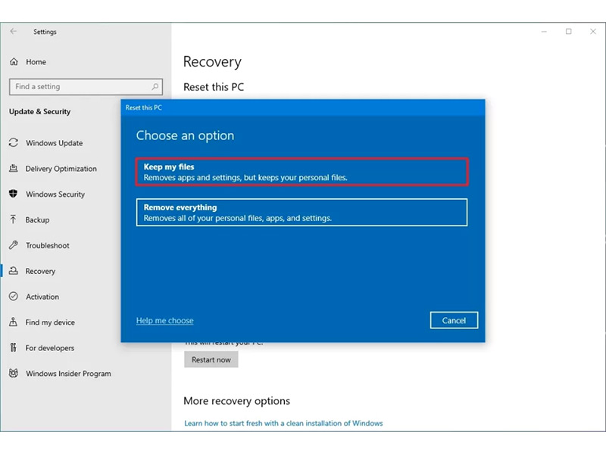Cancel the Reset this PC dialog
This screenshot has width=606, height=454.
pos(454,320)
